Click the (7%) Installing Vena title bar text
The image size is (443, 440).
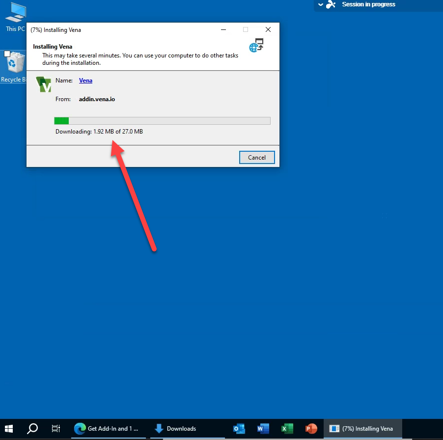pyautogui.click(x=55, y=30)
